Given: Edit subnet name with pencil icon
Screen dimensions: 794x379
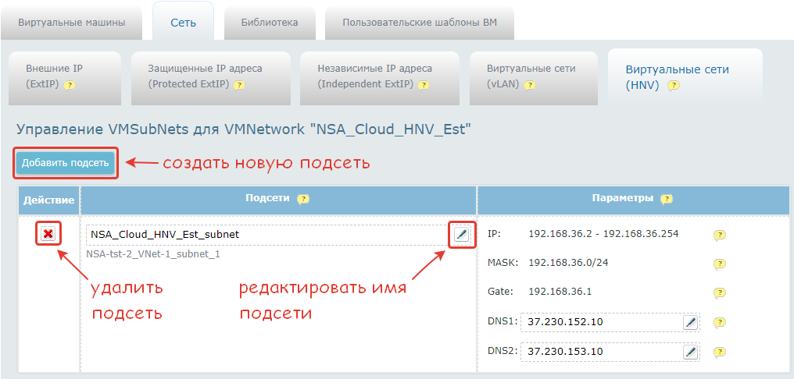Looking at the screenshot, I should (x=461, y=234).
